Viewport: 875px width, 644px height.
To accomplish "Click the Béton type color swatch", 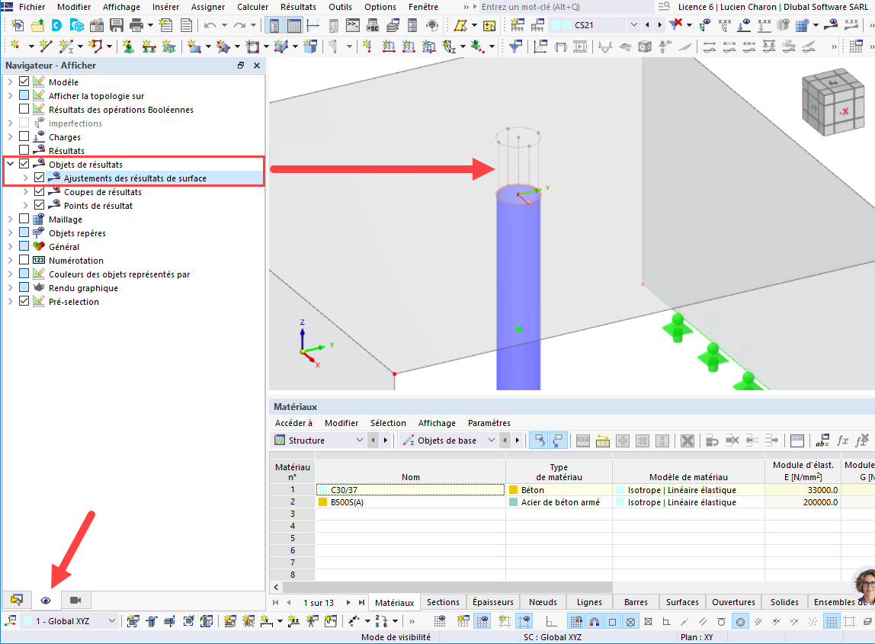I will tap(514, 490).
